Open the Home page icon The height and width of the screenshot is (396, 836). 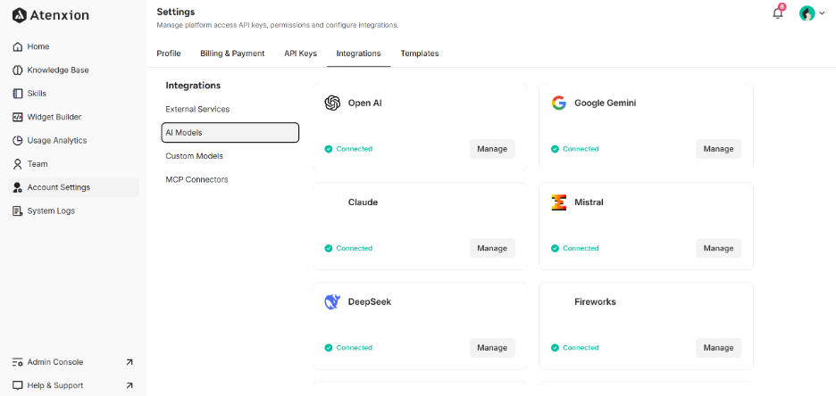[18, 47]
